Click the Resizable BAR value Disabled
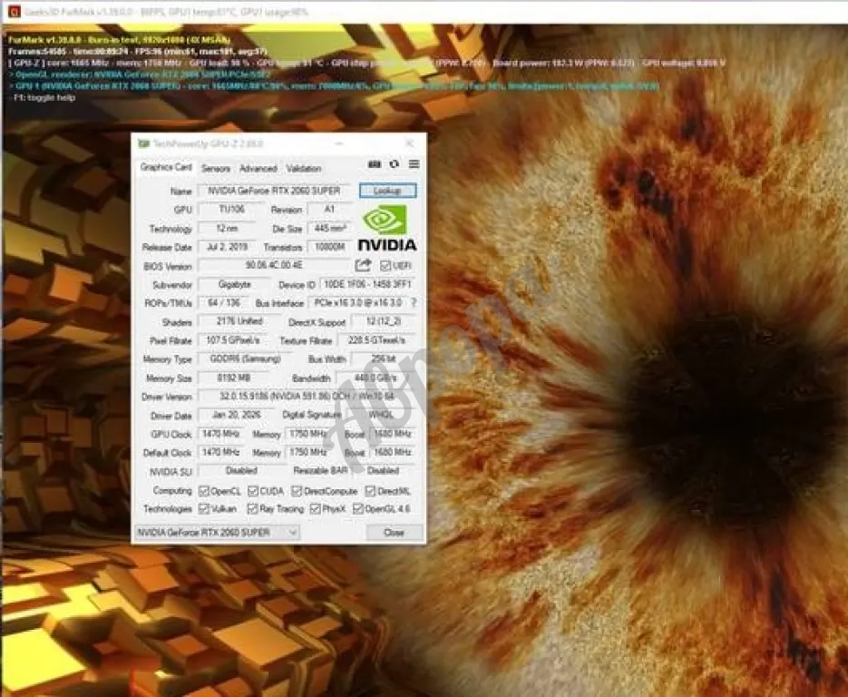 384,470
